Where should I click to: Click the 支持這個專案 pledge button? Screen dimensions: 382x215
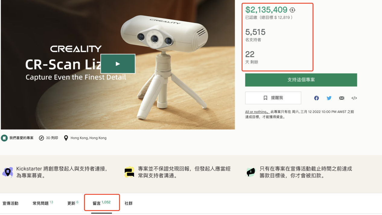pyautogui.click(x=301, y=80)
